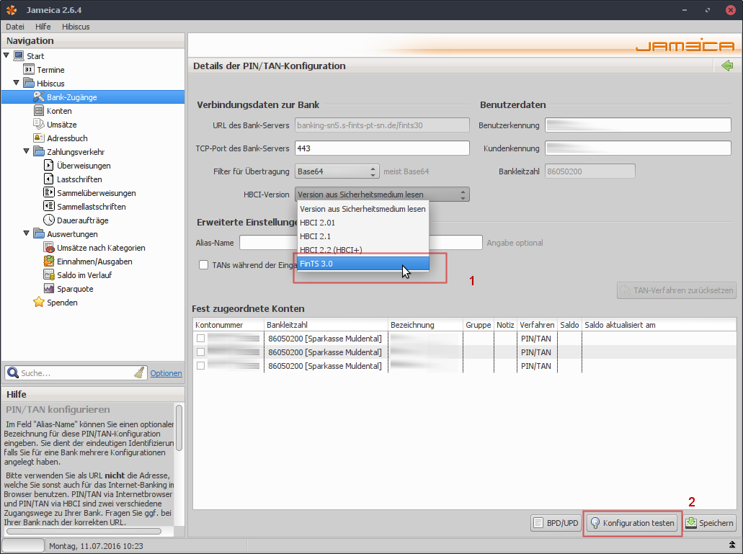Viewport: 743px width, 554px height.
Task: Sort table by 'Saldo aktualisiert am' header
Action: (659, 325)
